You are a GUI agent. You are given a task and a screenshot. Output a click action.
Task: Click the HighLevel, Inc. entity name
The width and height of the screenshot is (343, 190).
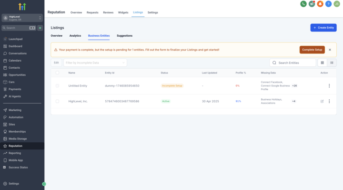click(x=78, y=101)
